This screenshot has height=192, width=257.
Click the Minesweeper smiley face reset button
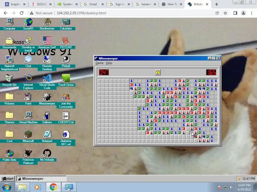[158, 72]
